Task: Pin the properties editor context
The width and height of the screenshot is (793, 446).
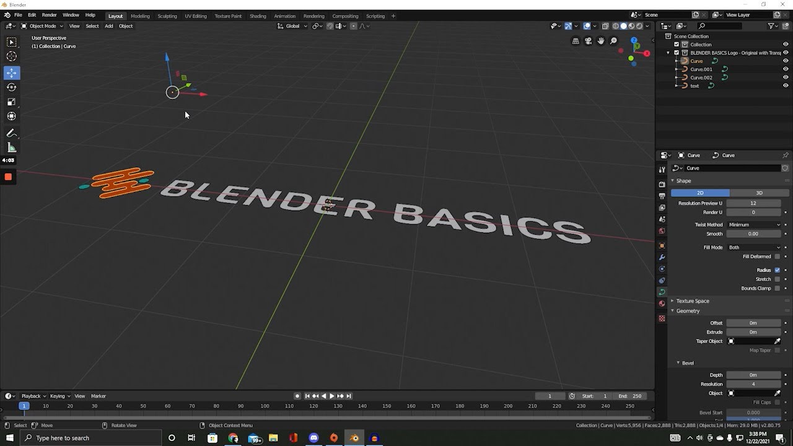Action: (785, 155)
